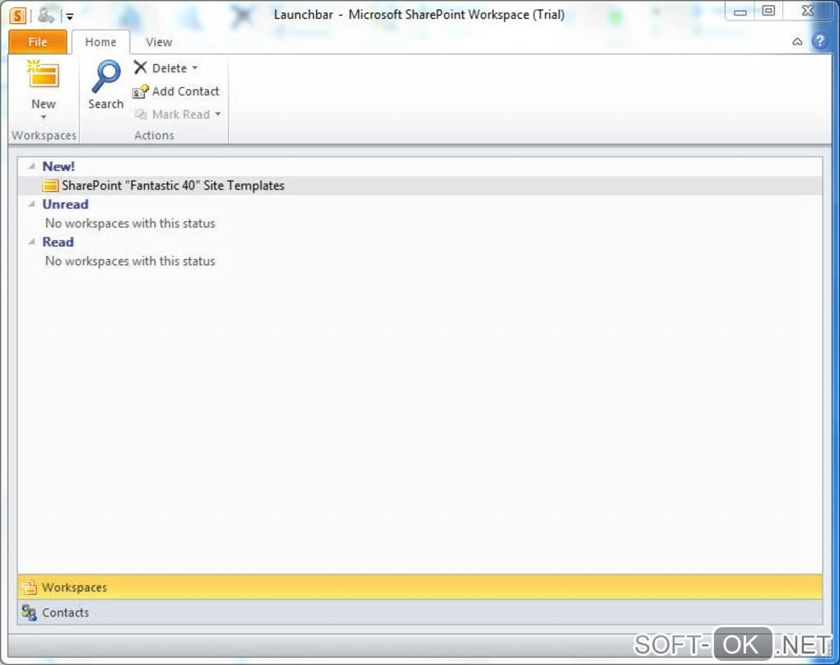840x665 pixels.
Task: Click Add Contact
Action: point(176,91)
